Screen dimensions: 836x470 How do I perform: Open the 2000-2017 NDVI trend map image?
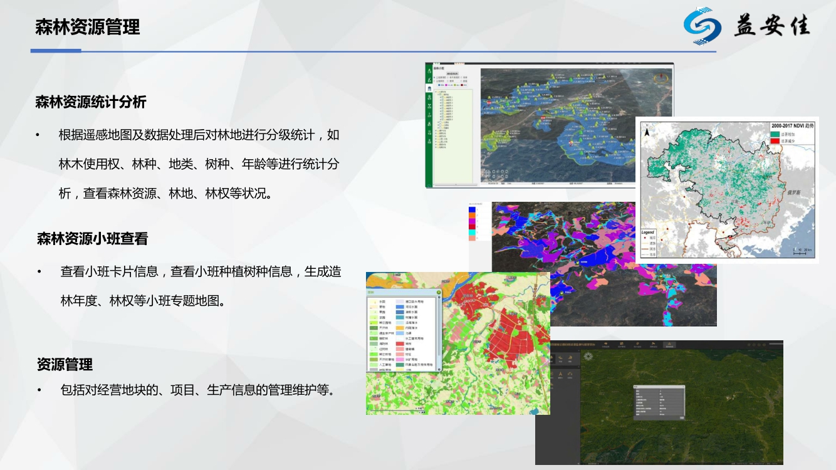pos(727,190)
